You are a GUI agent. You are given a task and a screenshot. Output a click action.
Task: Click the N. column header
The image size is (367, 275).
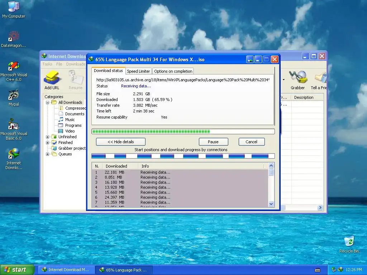(97, 166)
